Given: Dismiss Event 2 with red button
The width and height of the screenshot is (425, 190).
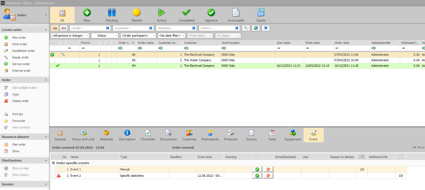Looking at the screenshot, I should 268,176.
